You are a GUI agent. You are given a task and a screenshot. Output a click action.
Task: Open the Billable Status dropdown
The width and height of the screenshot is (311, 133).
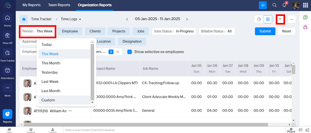(217, 31)
